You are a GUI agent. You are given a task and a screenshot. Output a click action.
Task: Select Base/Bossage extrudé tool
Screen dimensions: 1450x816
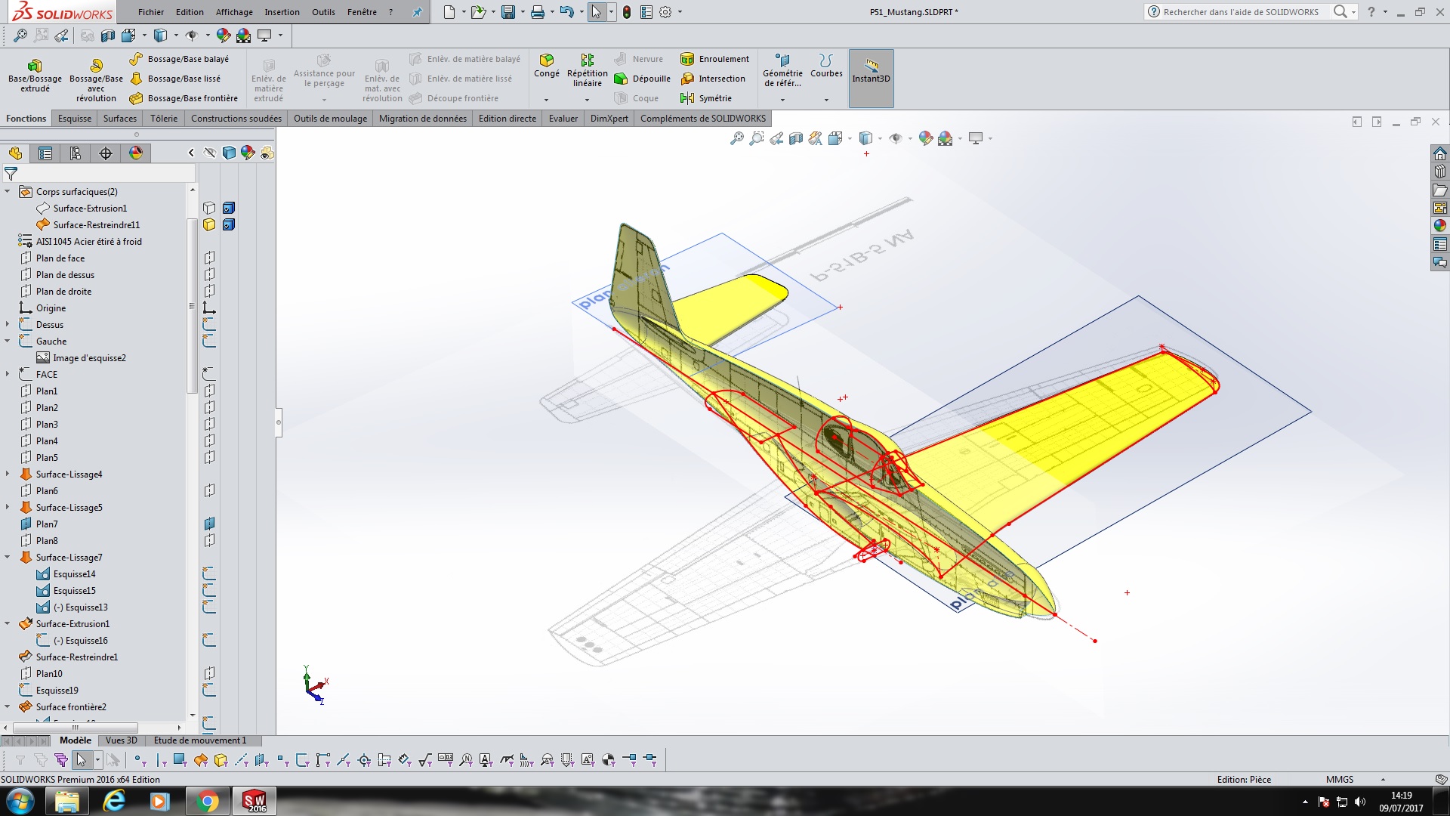[35, 76]
